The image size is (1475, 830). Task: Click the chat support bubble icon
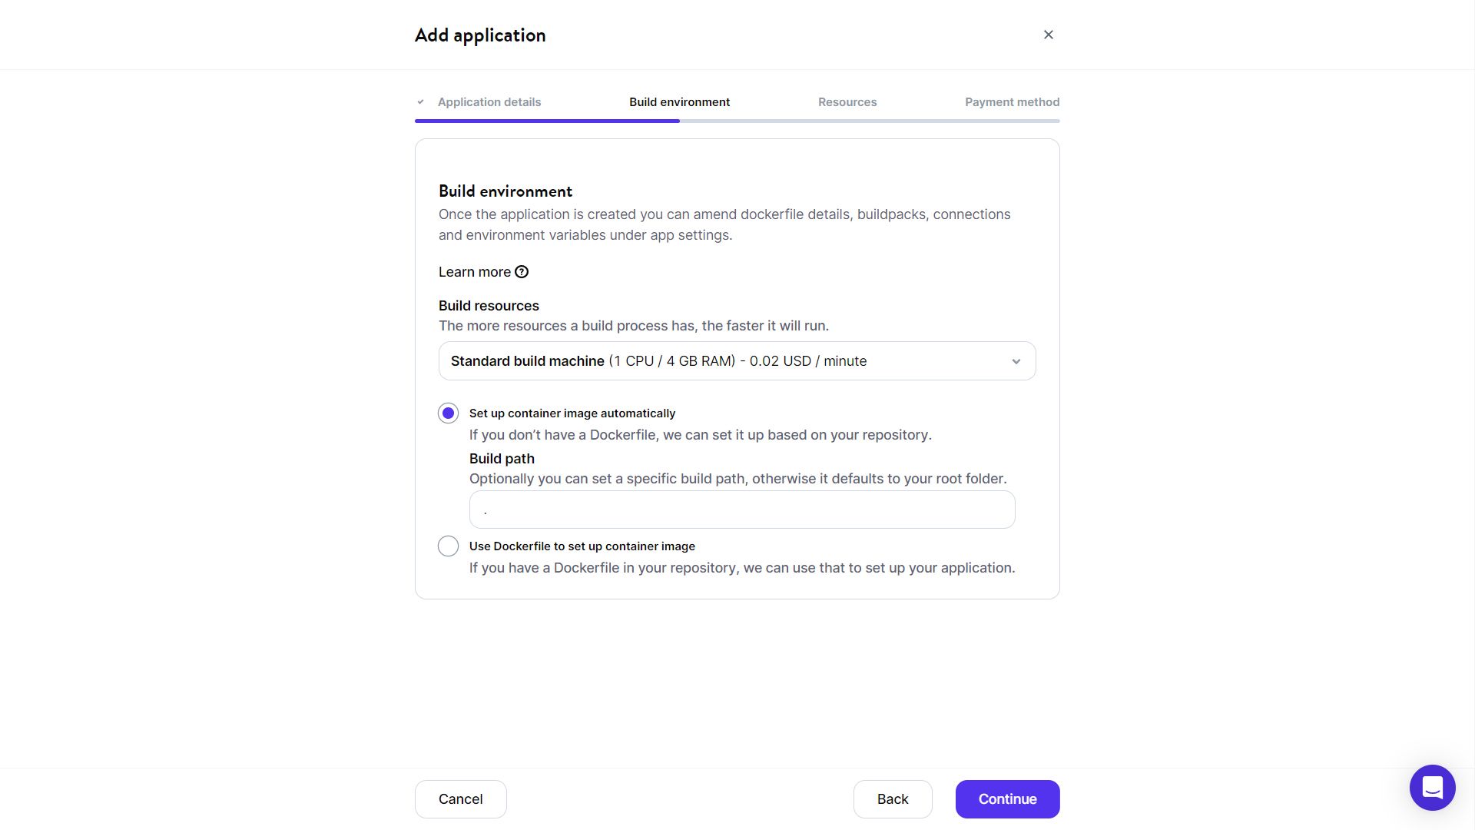coord(1432,788)
